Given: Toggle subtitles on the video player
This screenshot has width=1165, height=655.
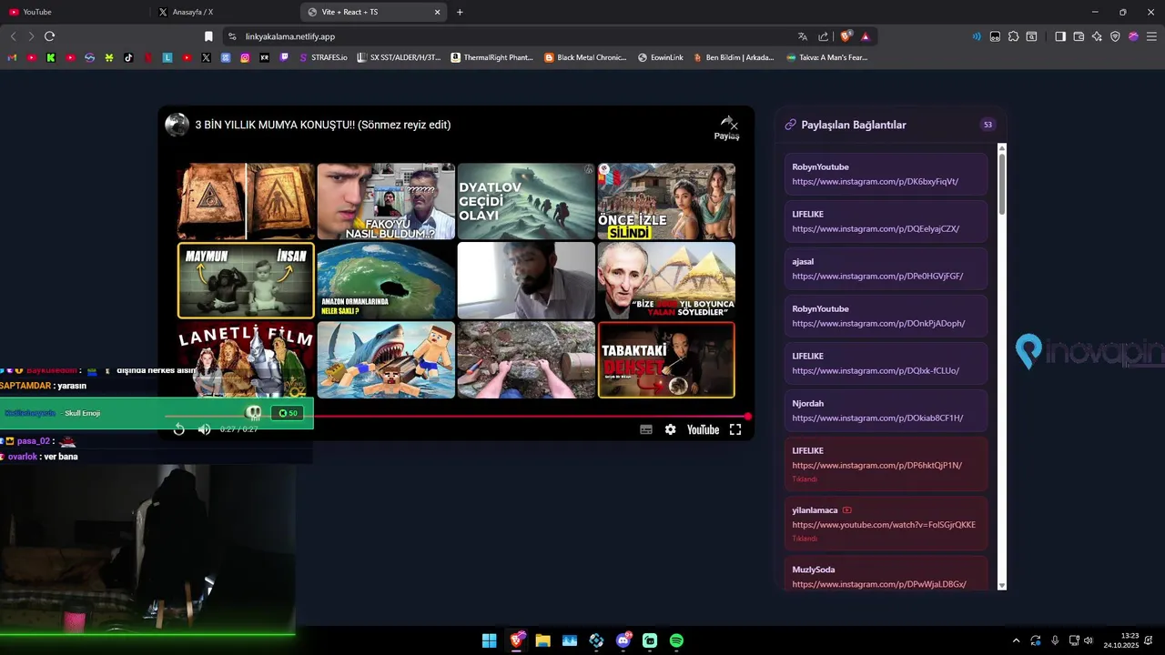Looking at the screenshot, I should 646,429.
